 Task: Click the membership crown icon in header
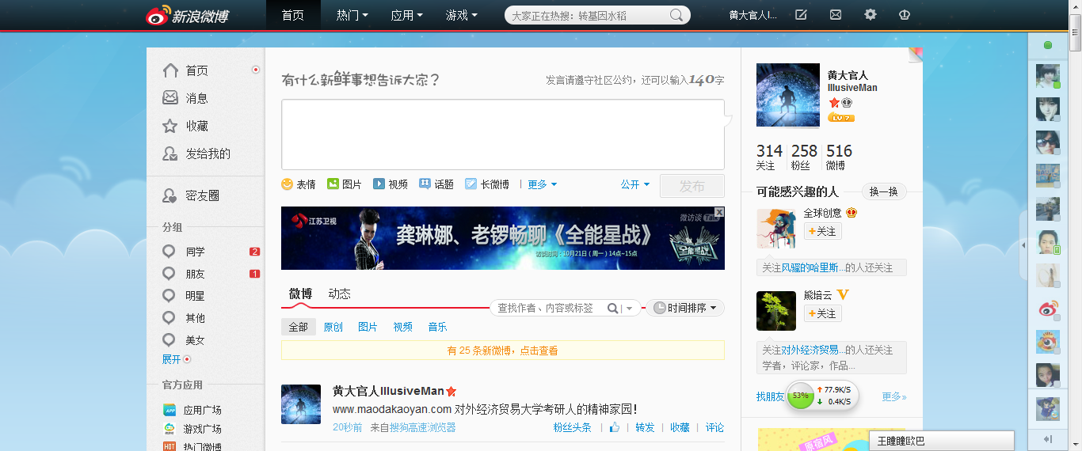click(905, 15)
